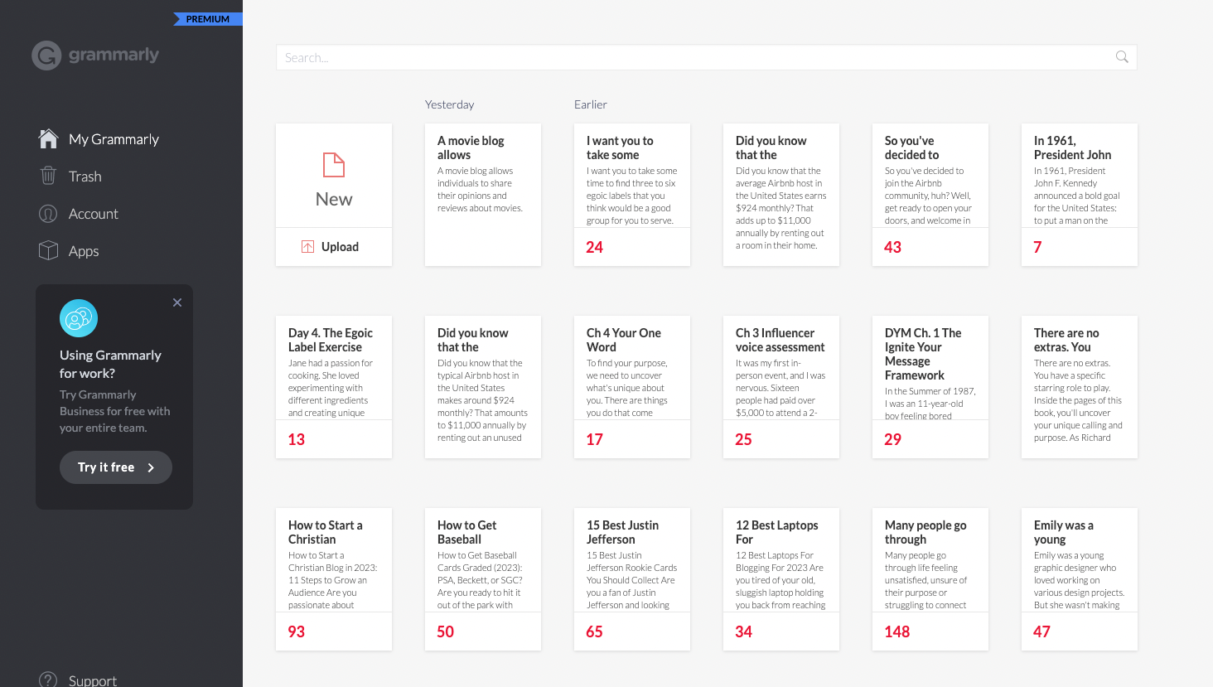
Task: Click the Upload button
Action: [x=334, y=247]
